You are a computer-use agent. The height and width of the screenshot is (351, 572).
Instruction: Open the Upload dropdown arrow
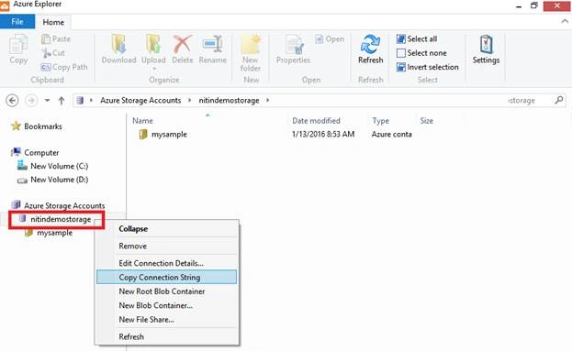pyautogui.click(x=154, y=69)
